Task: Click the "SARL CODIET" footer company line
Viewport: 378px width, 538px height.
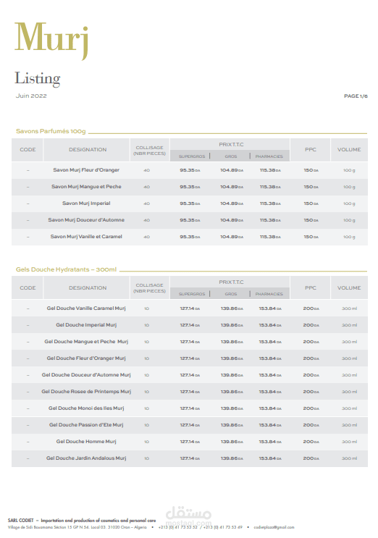Action: coord(82,521)
